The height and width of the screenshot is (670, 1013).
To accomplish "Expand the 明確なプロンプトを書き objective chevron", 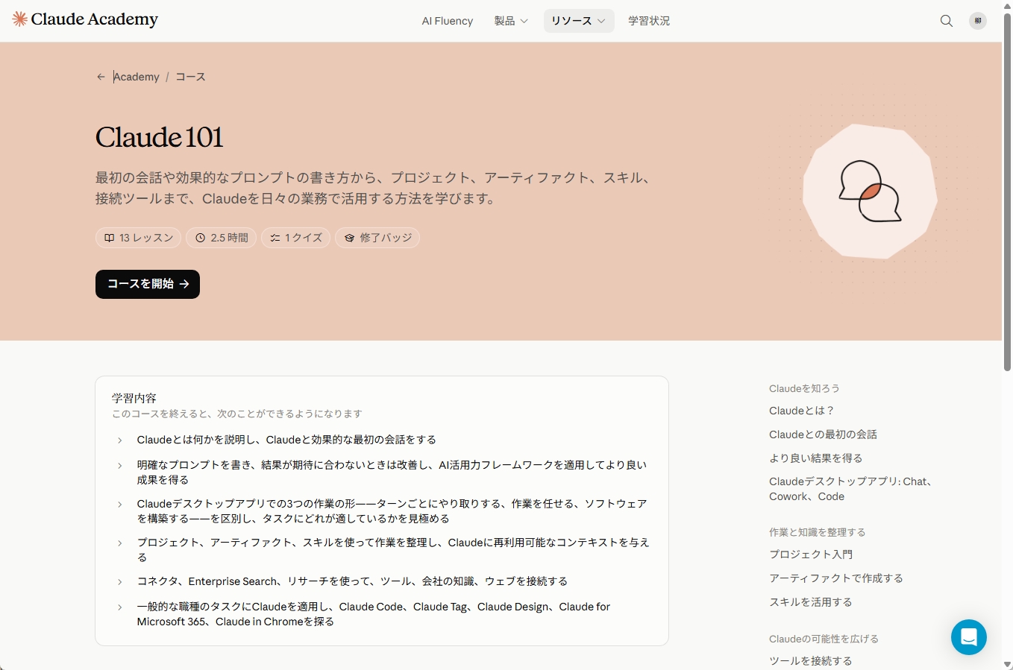I will coord(119,466).
